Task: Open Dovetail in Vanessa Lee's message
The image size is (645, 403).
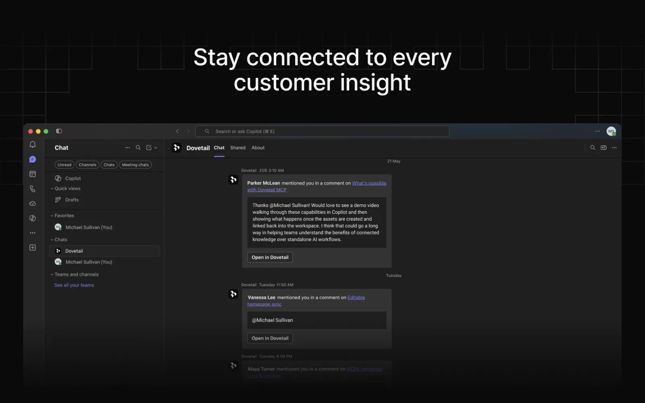Action: [x=270, y=338]
